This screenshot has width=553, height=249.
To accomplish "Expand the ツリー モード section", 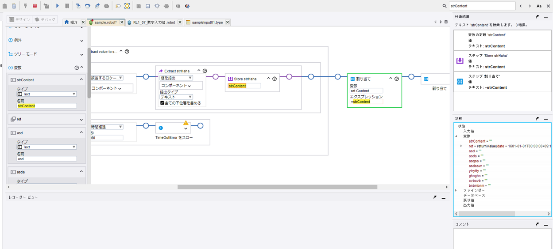I will (x=81, y=55).
